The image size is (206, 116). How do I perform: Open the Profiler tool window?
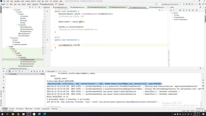click(37, 109)
